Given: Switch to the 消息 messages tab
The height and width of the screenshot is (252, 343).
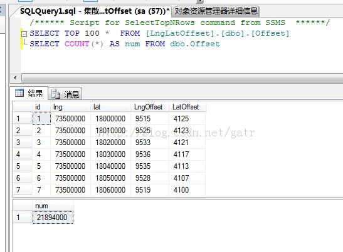Looking at the screenshot, I should click(65, 94).
